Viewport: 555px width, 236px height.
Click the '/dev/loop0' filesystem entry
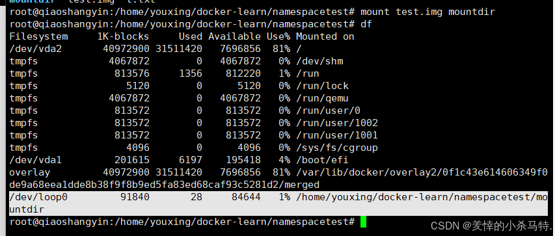pos(38,197)
